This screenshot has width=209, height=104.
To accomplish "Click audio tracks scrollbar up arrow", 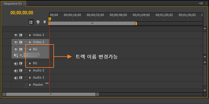I will [205, 62].
